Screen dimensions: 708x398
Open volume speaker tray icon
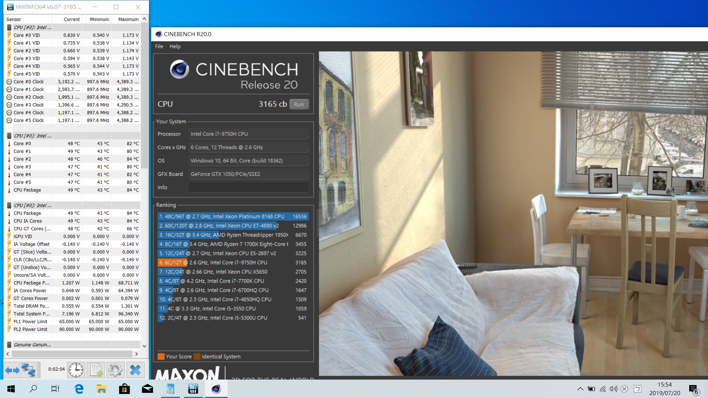[613, 389]
